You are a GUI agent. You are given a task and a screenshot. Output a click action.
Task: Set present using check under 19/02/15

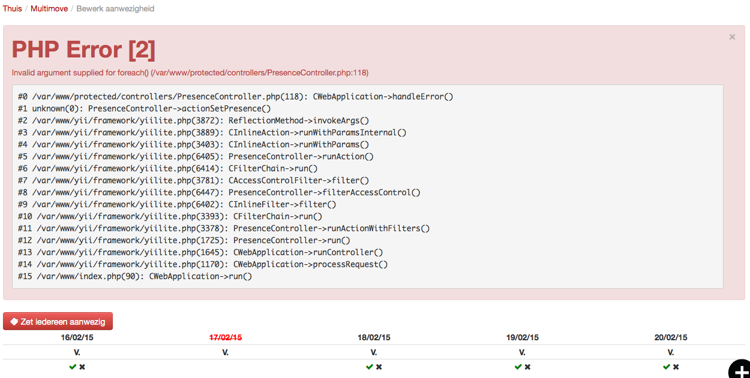[518, 367]
